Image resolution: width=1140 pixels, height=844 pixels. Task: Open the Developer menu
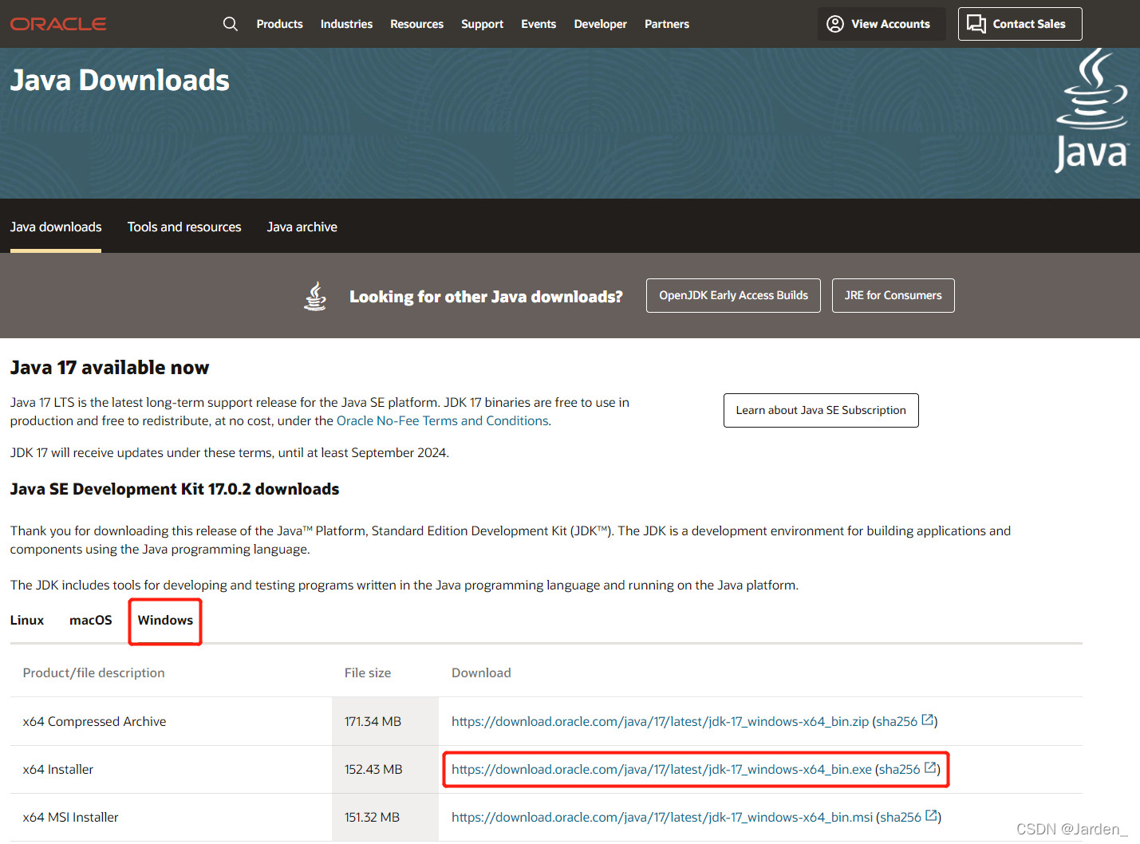tap(600, 24)
